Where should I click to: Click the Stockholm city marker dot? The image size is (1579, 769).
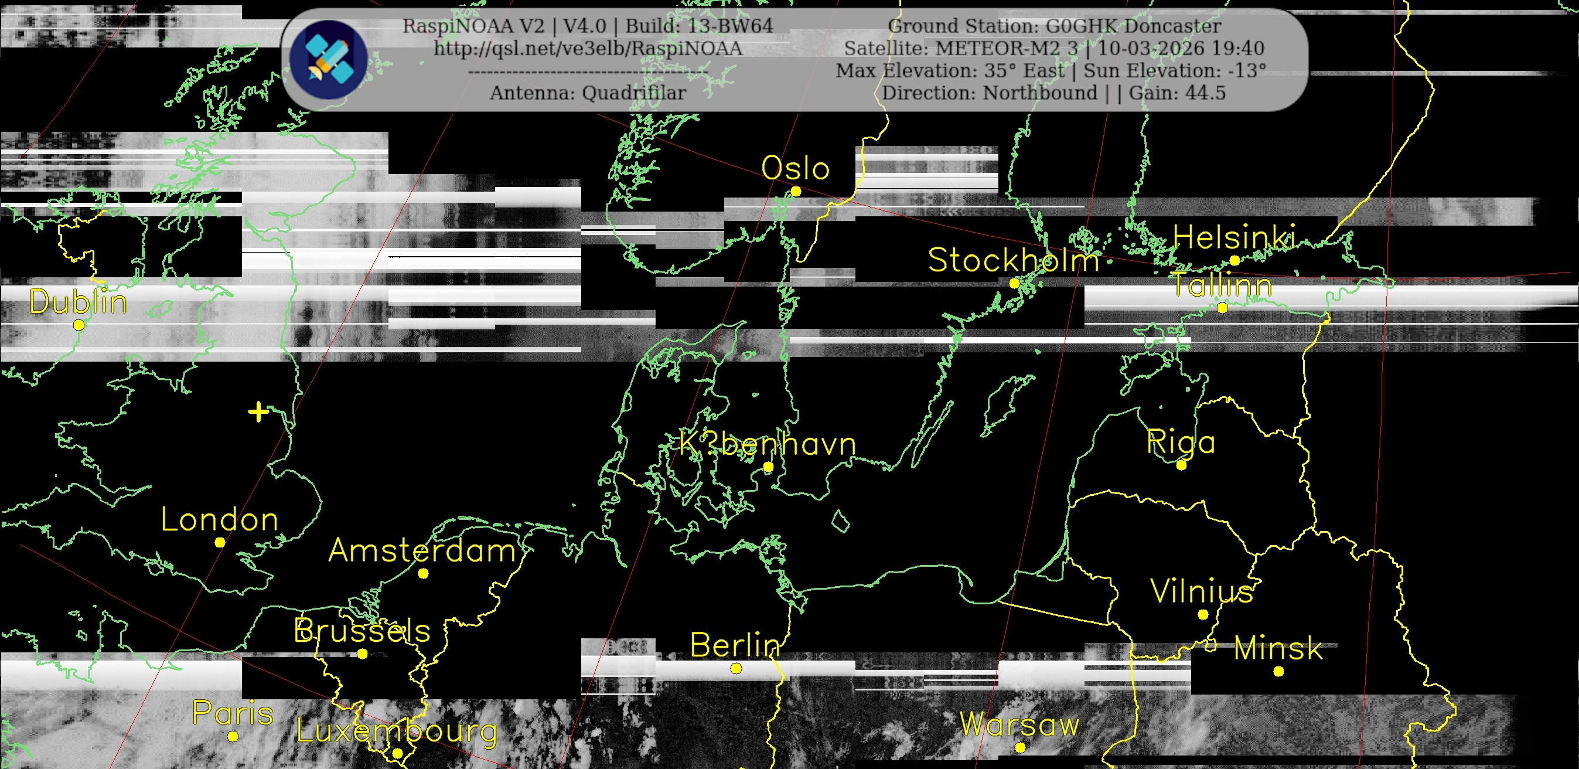coord(1014,283)
